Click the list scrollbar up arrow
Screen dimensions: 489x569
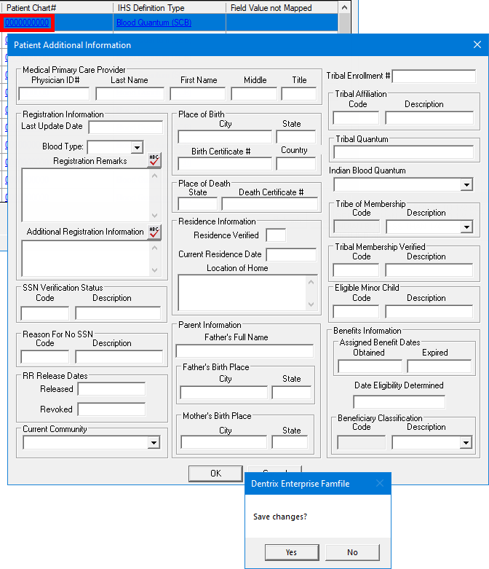(344, 7)
